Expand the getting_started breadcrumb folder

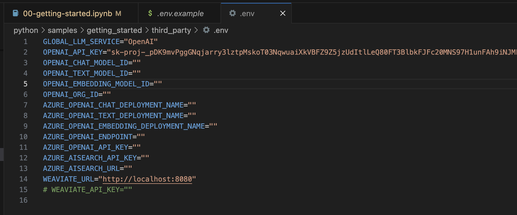pyautogui.click(x=114, y=30)
